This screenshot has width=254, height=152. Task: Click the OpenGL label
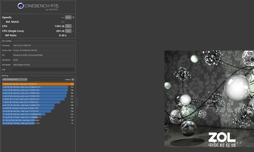click(7, 17)
